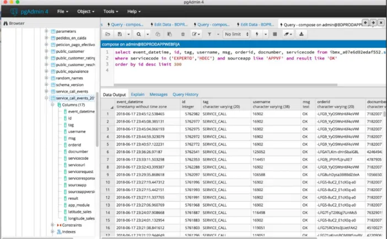The width and height of the screenshot is (387, 239).
Task: Click the Find magnifier icon
Action: (x=139, y=34)
